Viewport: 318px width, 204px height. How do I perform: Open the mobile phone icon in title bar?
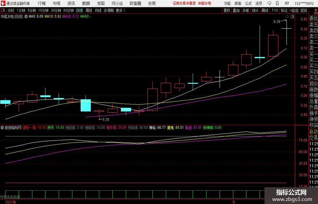[277, 3]
